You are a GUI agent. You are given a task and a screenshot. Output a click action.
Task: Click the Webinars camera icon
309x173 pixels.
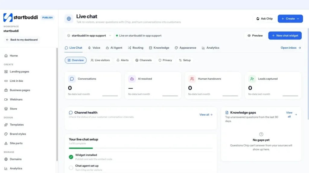click(6, 99)
